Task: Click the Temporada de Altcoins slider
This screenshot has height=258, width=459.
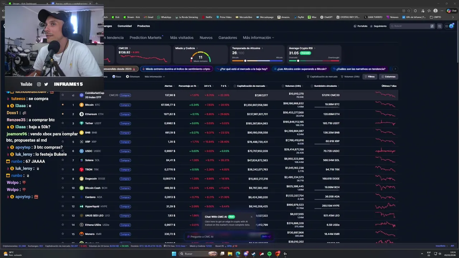Action: tap(257, 61)
